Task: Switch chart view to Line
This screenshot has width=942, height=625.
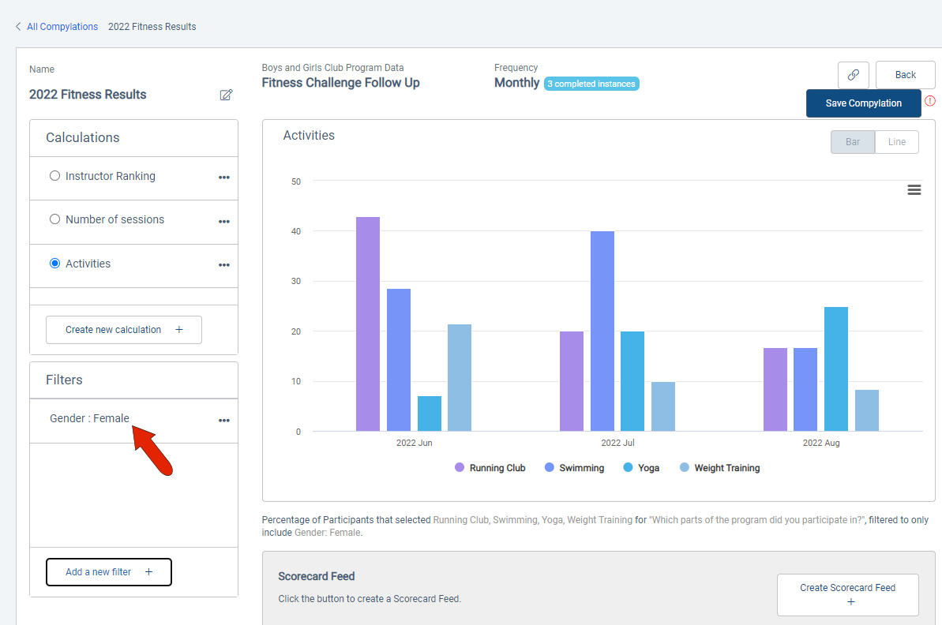Action: point(897,142)
